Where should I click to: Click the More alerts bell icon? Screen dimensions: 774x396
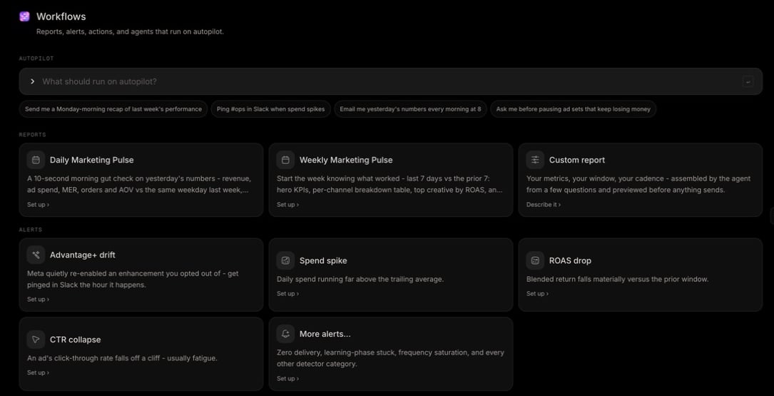click(x=285, y=334)
